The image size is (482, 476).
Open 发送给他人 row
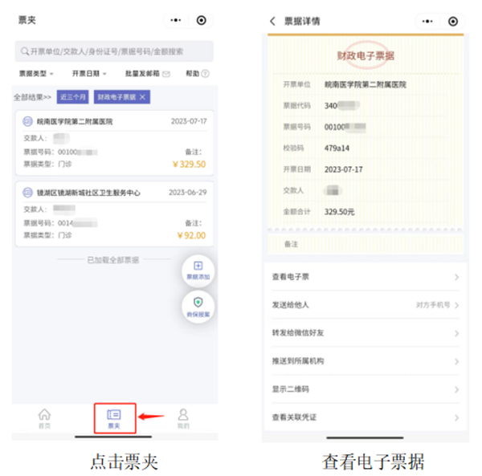pos(366,305)
